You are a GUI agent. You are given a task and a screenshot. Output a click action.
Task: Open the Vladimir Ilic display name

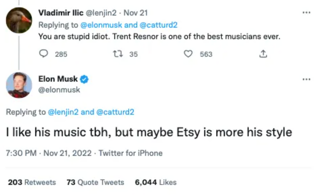61,13
